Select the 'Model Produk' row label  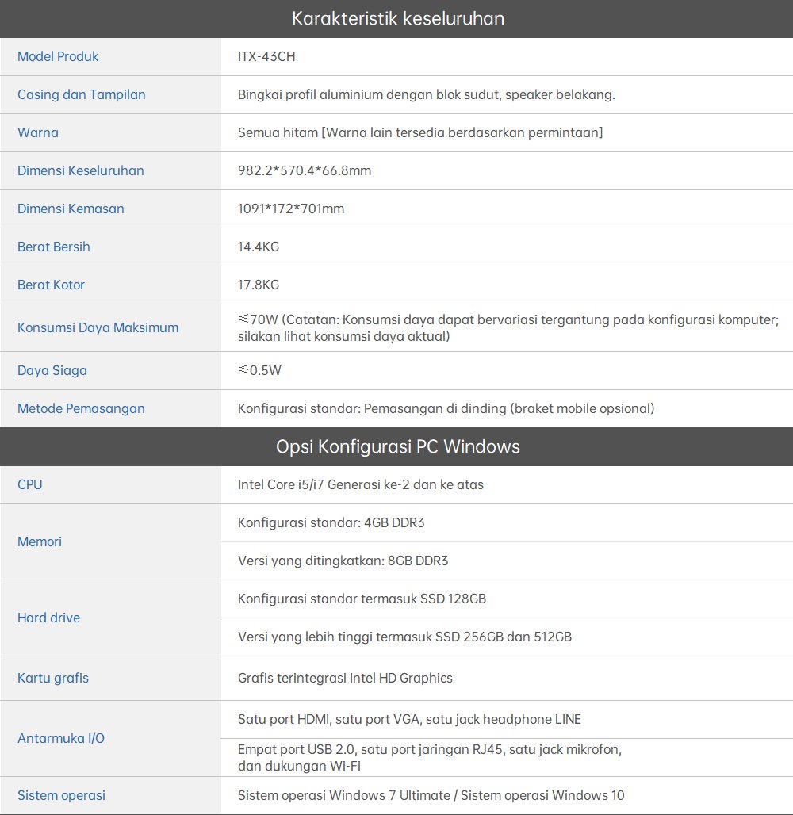pyautogui.click(x=58, y=56)
